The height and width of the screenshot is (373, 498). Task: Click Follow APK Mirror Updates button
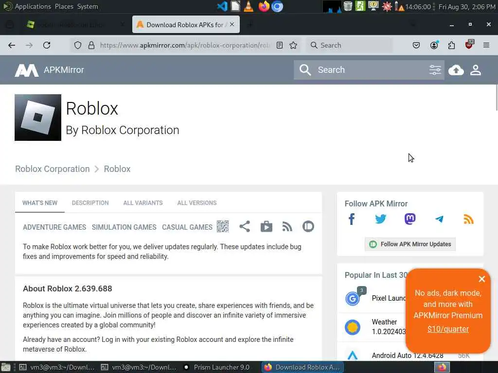click(410, 244)
